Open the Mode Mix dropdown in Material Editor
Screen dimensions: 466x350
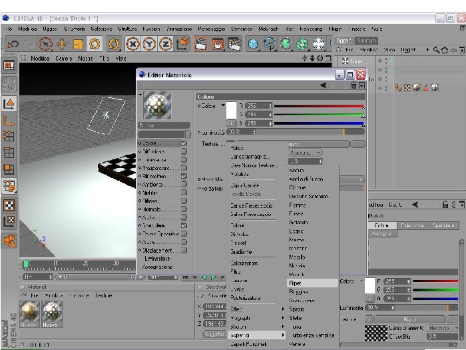coord(352,179)
